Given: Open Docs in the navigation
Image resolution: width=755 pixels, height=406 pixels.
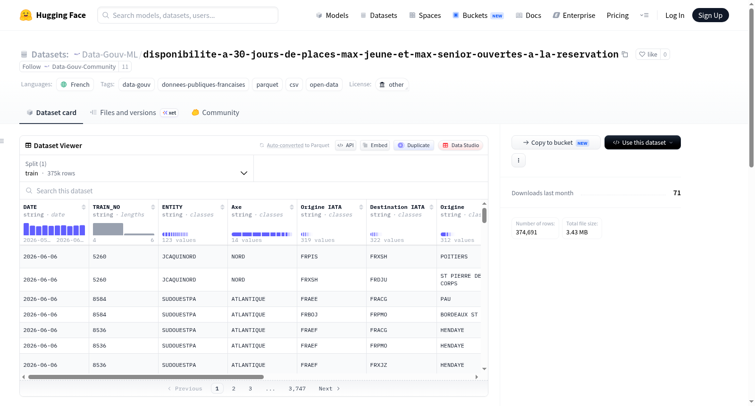Looking at the screenshot, I should [528, 15].
